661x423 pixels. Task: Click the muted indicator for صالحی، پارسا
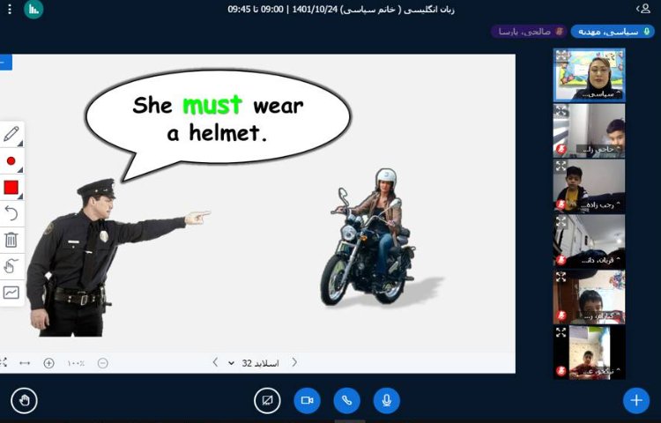pyautogui.click(x=529, y=32)
